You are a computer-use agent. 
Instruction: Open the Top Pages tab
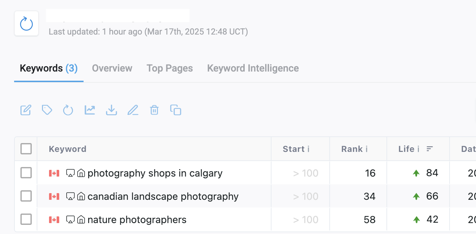(170, 68)
